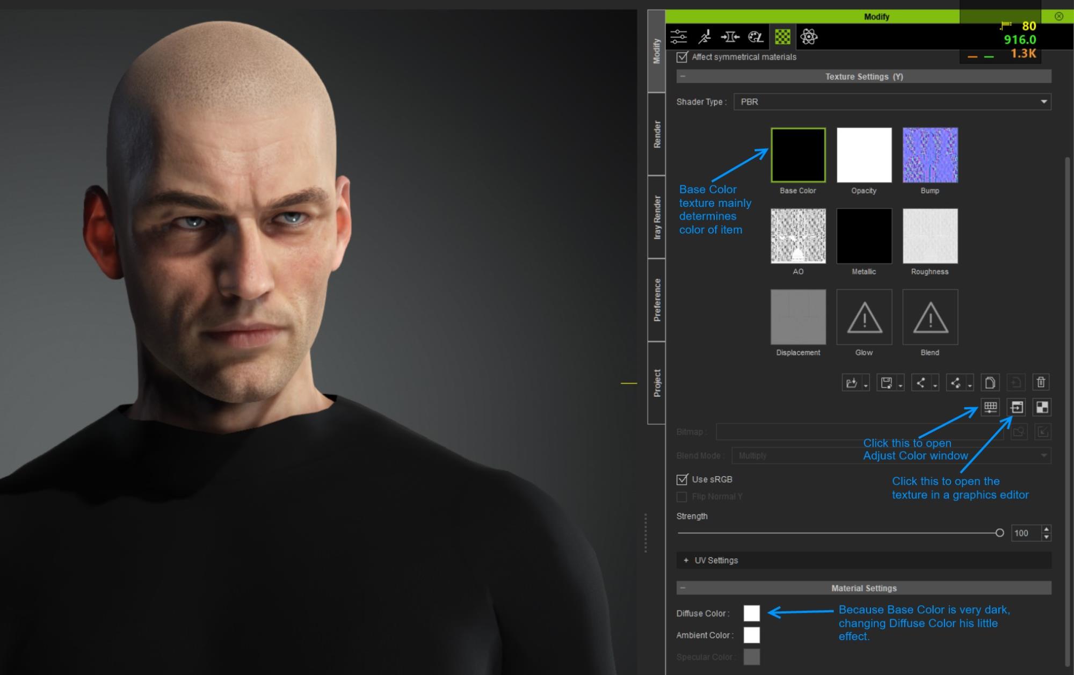The width and height of the screenshot is (1074, 675).
Task: Open the Motion running-figure tab icon
Action: (705, 37)
